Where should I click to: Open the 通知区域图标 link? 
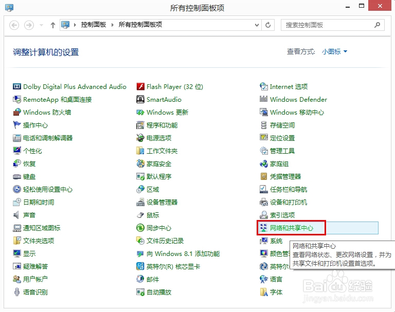[x=42, y=228]
